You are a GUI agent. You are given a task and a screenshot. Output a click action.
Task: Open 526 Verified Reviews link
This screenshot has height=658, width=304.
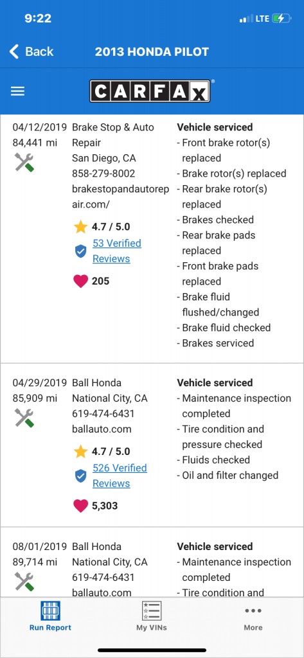click(120, 476)
